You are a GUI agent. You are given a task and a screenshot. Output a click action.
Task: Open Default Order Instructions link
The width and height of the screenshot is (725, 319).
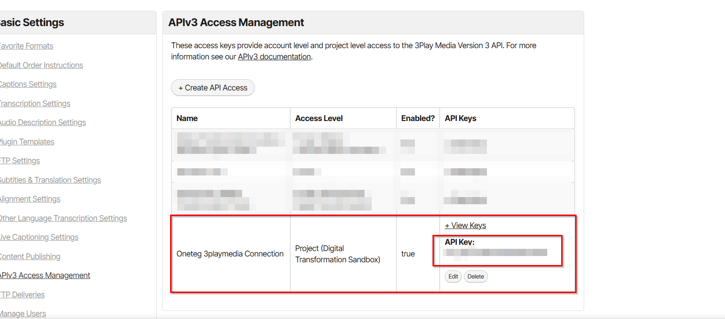[41, 65]
